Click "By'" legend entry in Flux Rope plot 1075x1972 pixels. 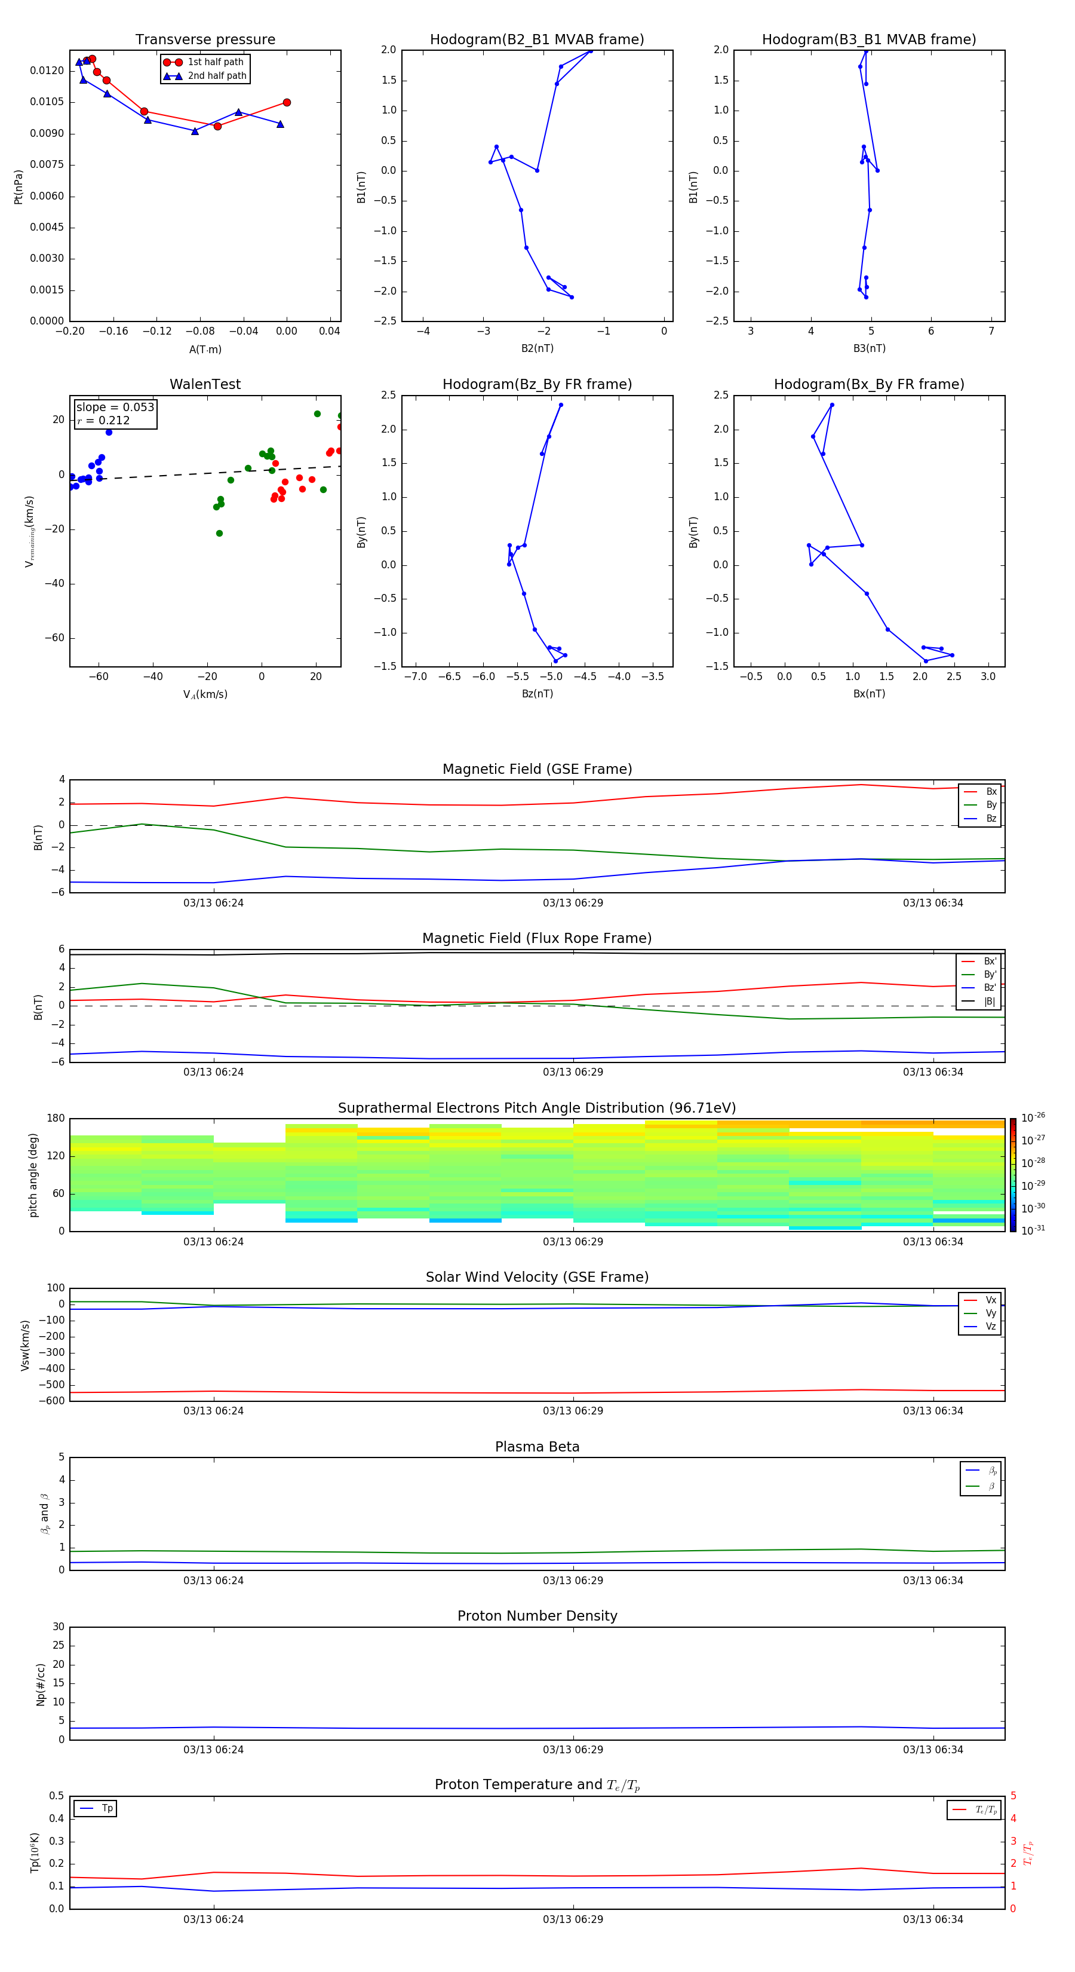979,975
